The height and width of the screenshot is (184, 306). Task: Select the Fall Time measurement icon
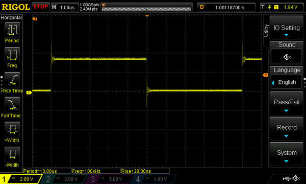coord(12,104)
